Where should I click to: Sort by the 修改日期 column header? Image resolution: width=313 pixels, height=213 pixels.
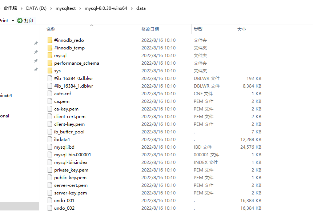click(150, 29)
